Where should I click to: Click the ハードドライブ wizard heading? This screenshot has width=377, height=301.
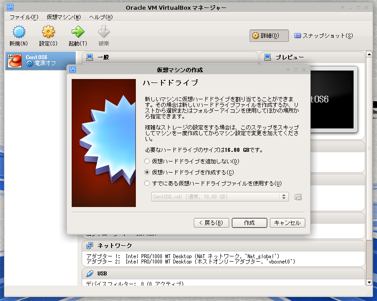tap(170, 83)
